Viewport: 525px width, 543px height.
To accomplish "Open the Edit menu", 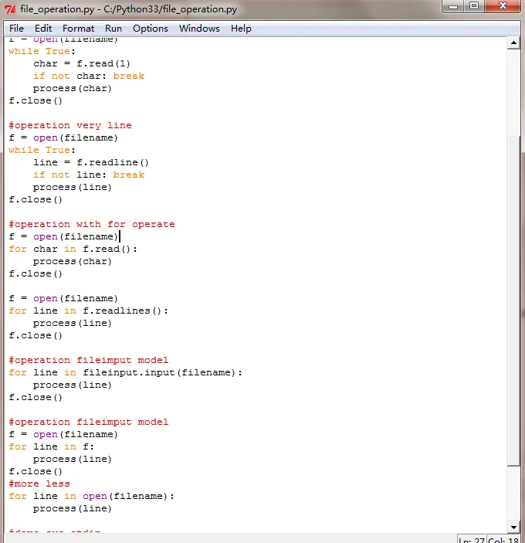I will [x=43, y=29].
